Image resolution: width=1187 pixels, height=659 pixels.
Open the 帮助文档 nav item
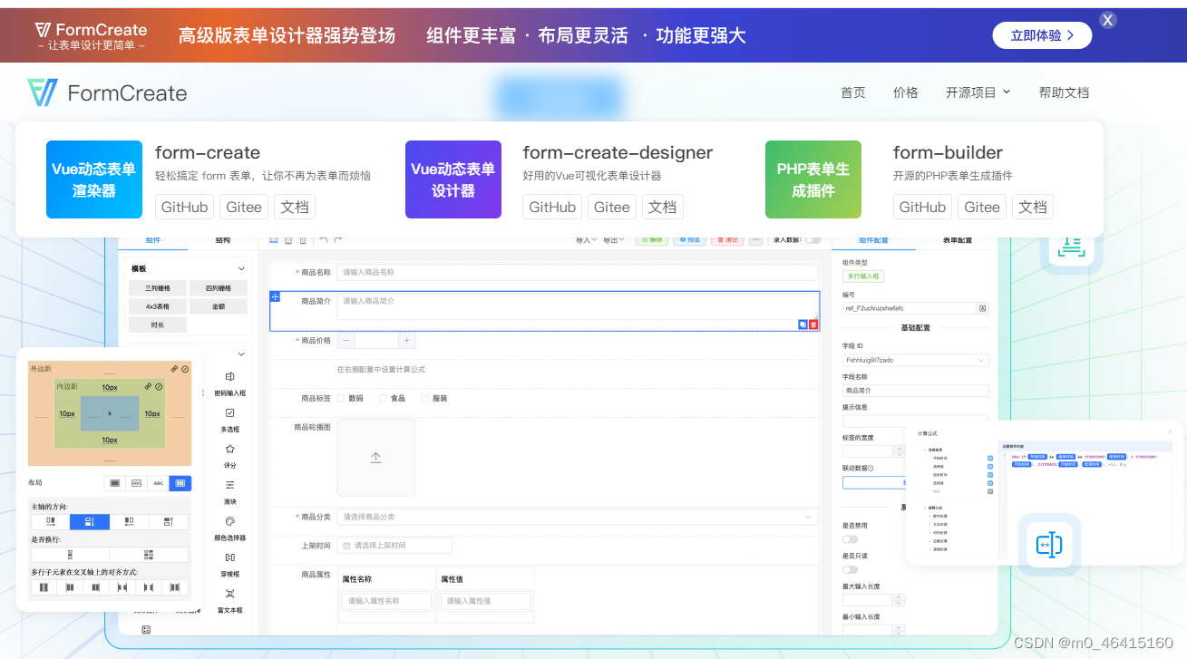pyautogui.click(x=1064, y=92)
